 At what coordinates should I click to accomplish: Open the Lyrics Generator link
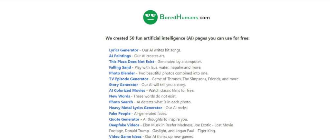[123, 50]
